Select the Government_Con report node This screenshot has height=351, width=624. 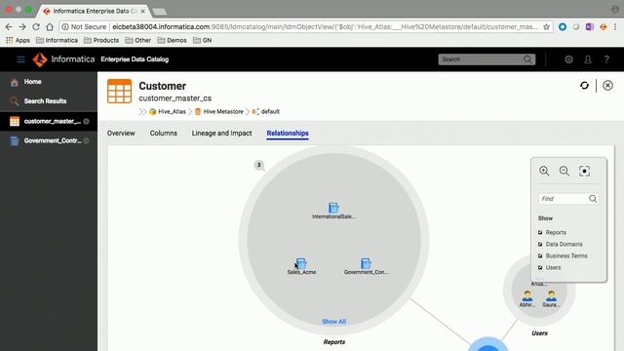tap(366, 266)
